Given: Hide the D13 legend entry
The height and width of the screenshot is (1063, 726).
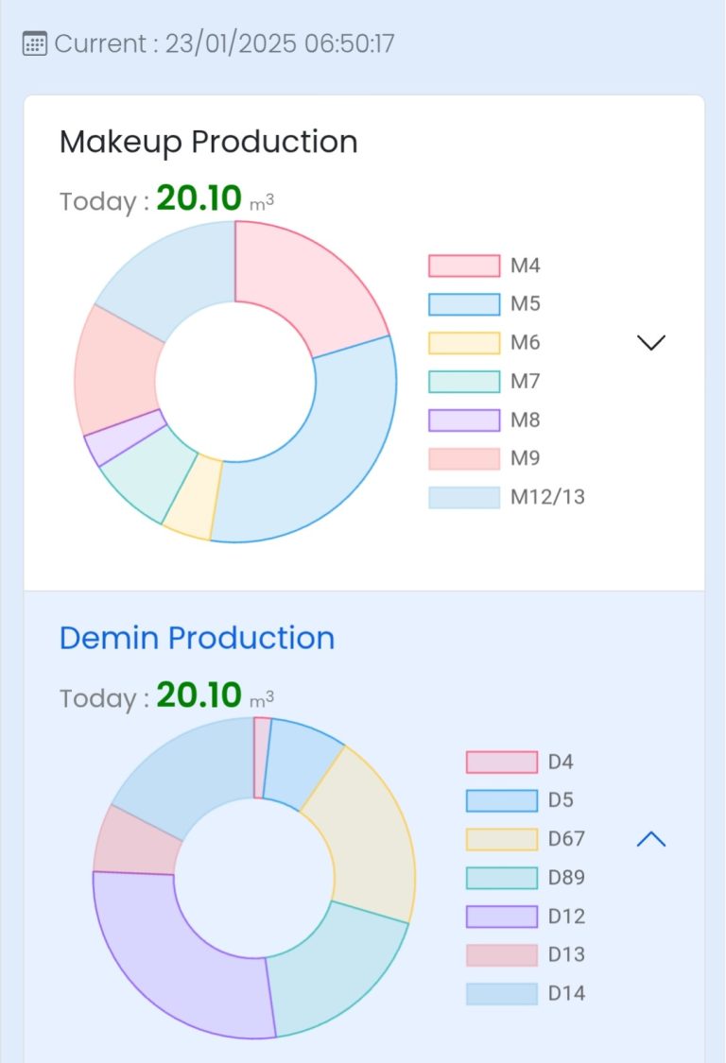Looking at the screenshot, I should click(x=501, y=954).
